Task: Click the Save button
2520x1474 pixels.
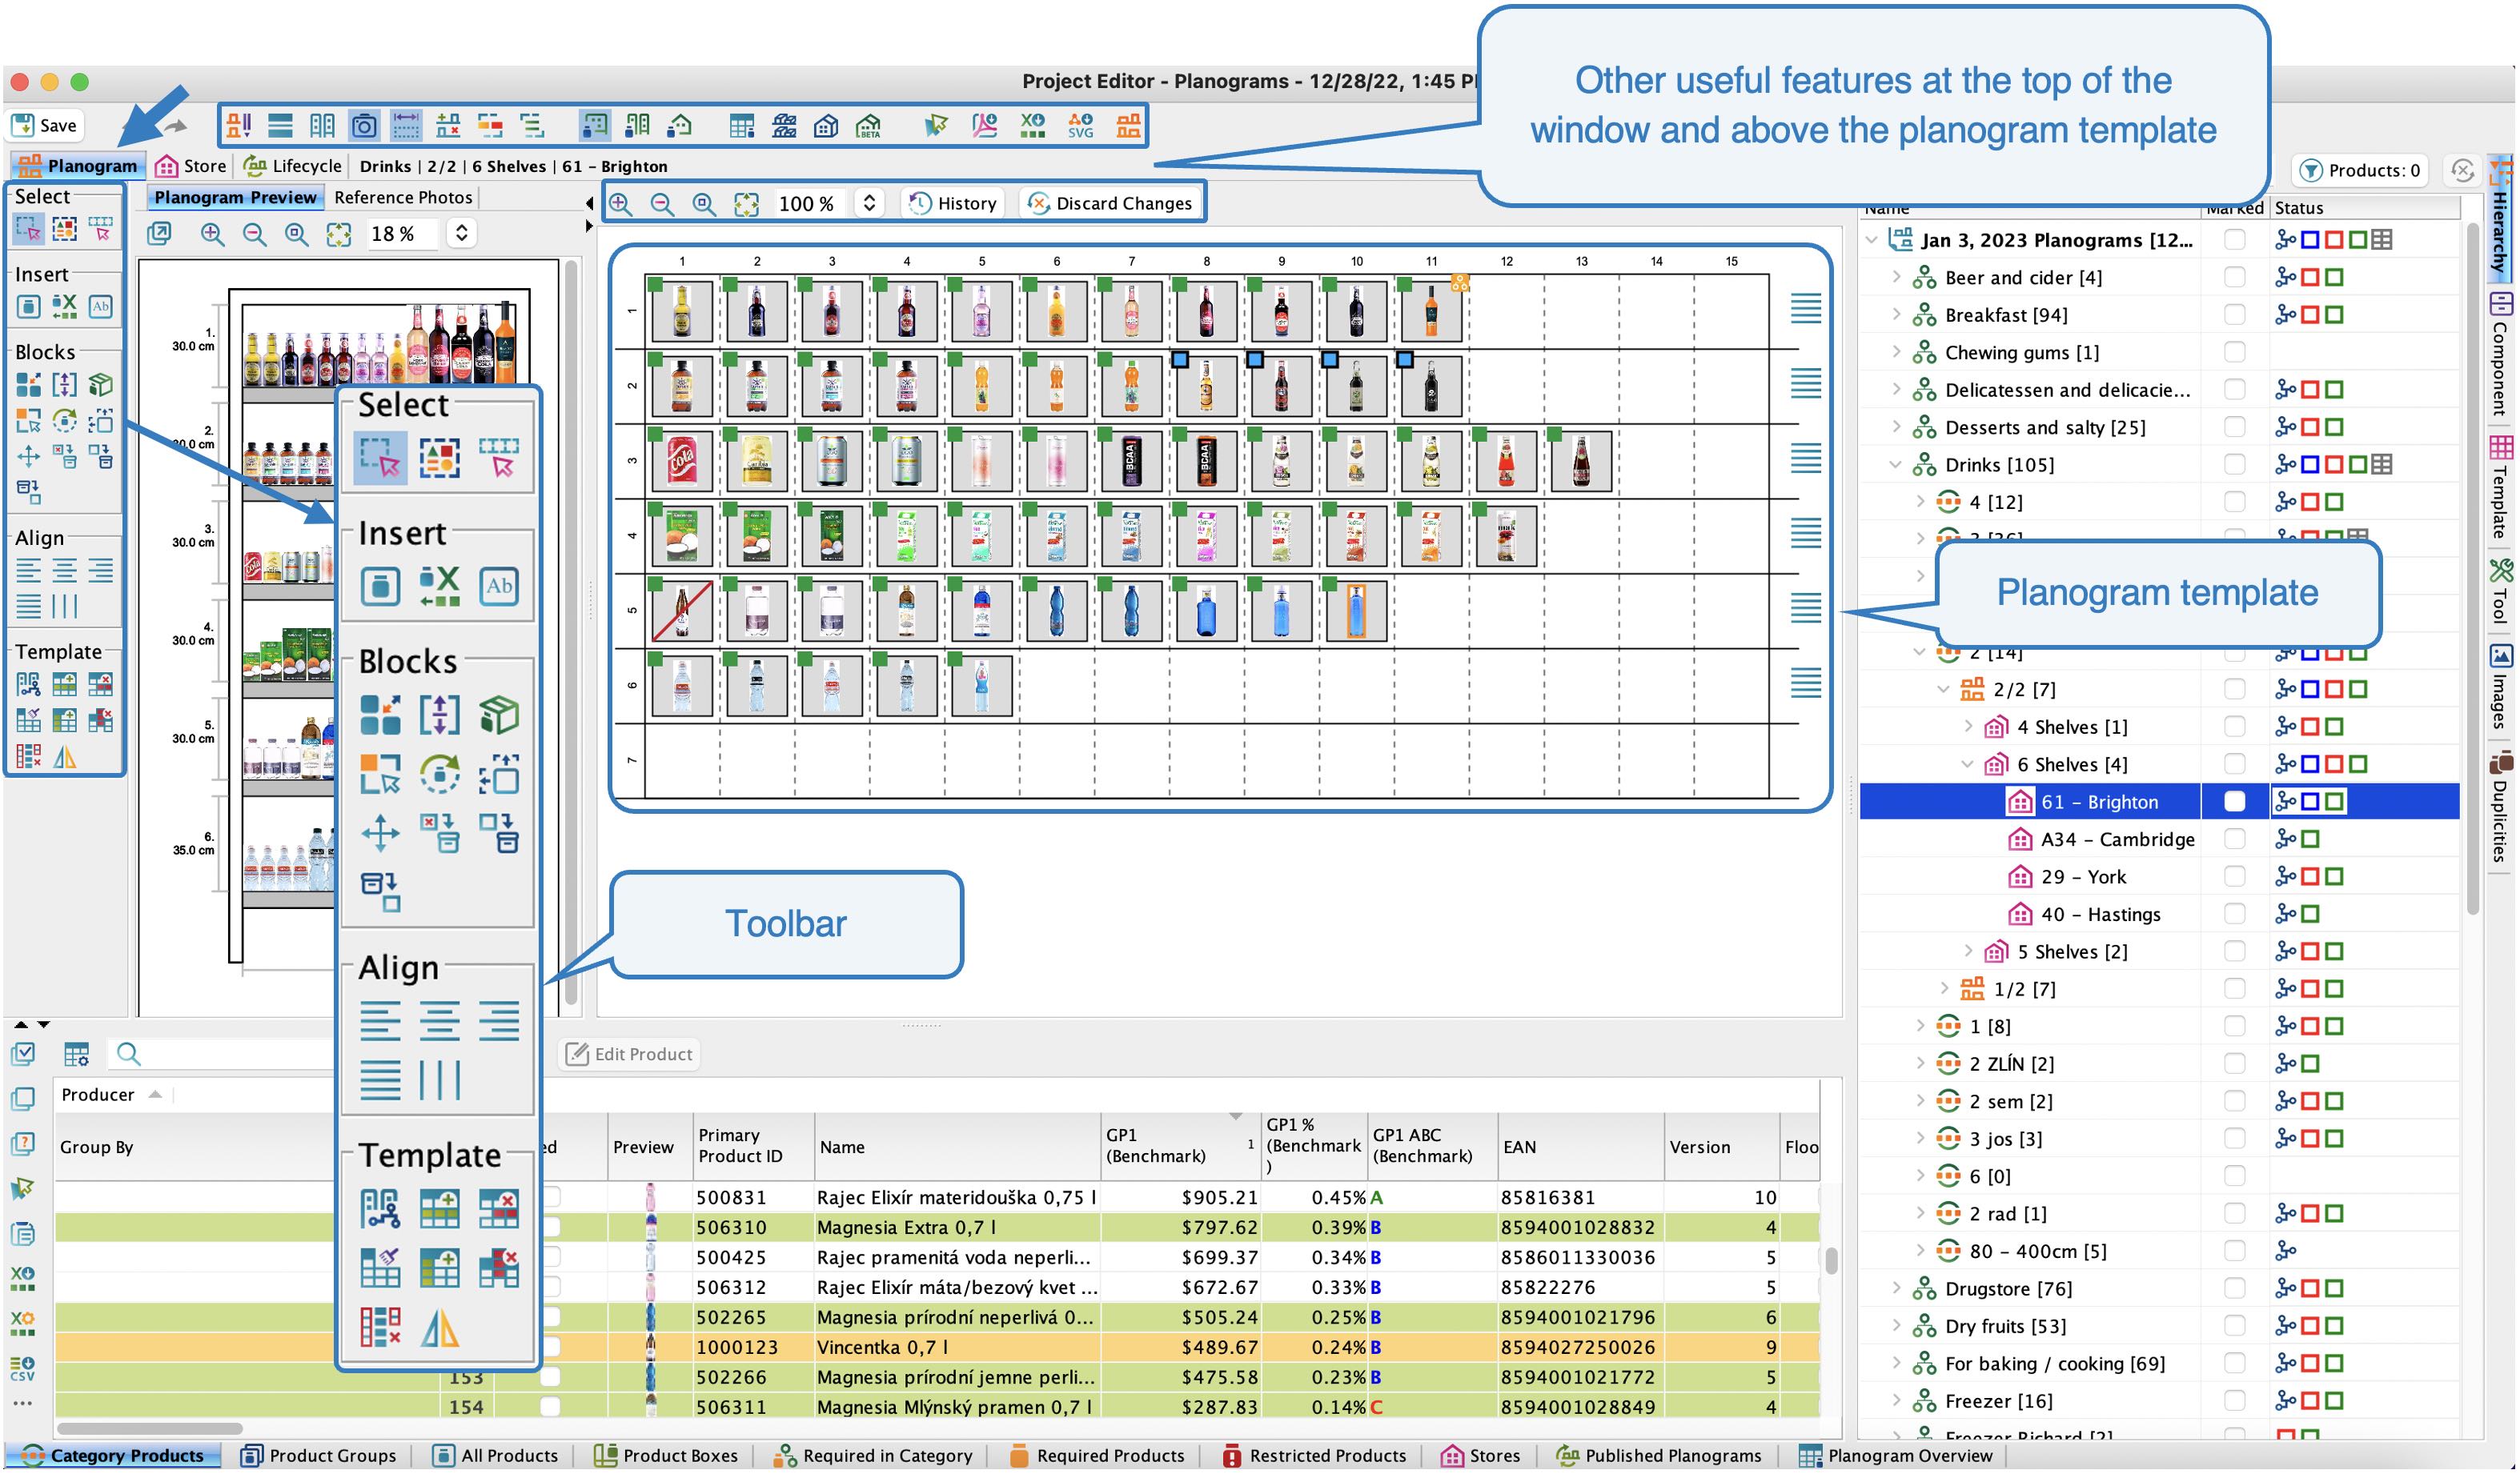Action: click(45, 126)
